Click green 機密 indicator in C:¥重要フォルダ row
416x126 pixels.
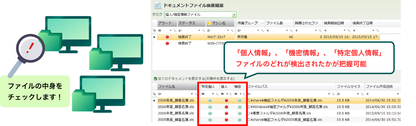coord(240,114)
